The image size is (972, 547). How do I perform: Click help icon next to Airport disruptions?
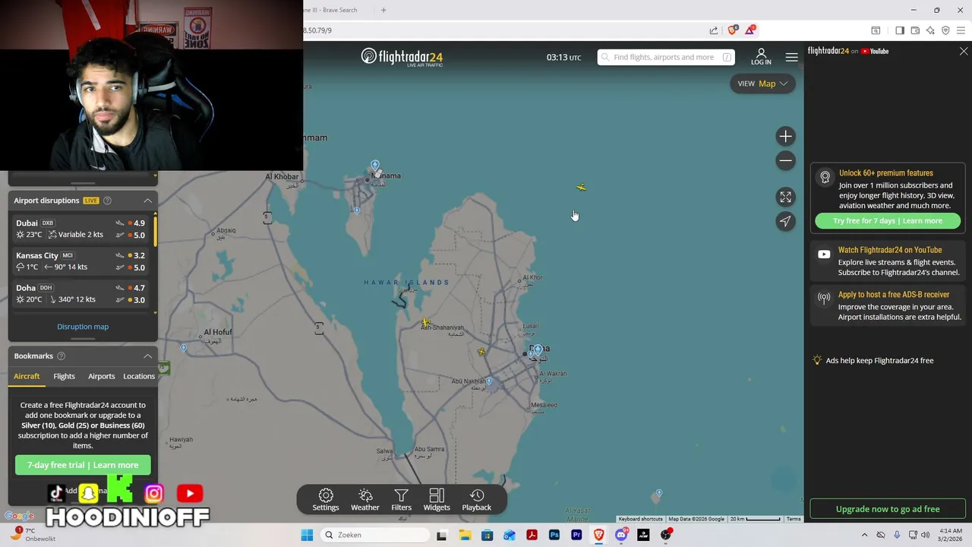107,201
